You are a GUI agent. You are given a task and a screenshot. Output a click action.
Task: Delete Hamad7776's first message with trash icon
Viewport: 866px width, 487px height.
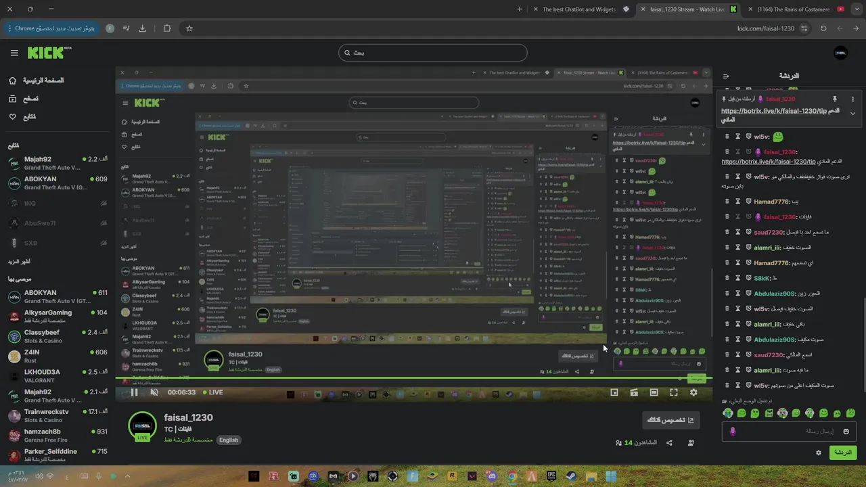point(727,202)
